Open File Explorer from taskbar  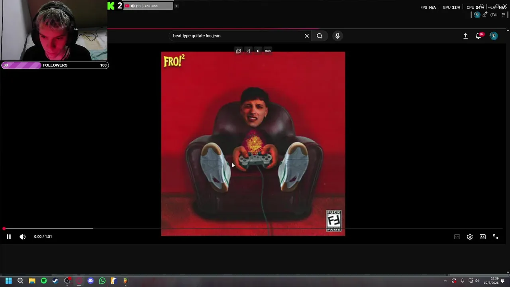point(32,281)
